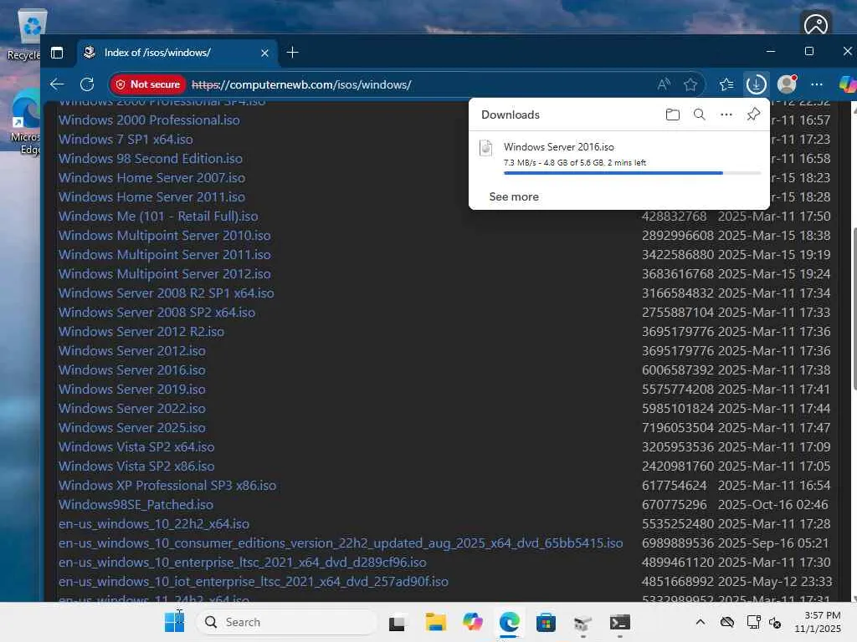Image resolution: width=857 pixels, height=642 pixels.
Task: Open Windows Server 2016.iso link in listing
Action: [x=132, y=369]
